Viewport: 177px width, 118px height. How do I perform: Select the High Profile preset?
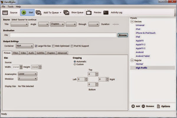tap(141, 68)
